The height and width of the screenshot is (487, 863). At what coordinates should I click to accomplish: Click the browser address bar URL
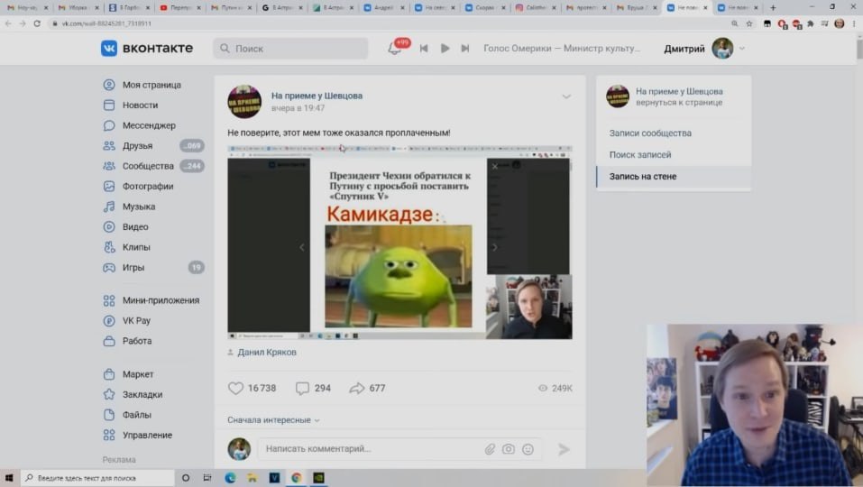(x=106, y=23)
